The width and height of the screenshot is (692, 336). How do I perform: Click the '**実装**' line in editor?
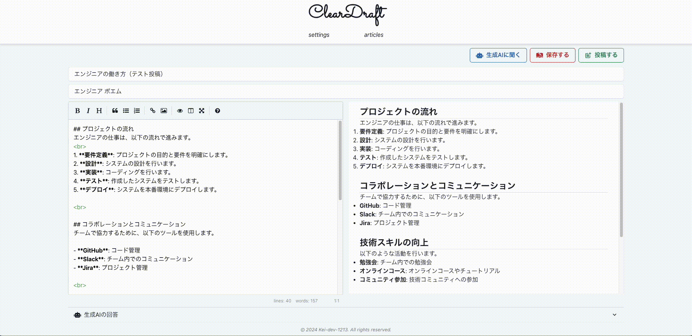[x=122, y=172]
